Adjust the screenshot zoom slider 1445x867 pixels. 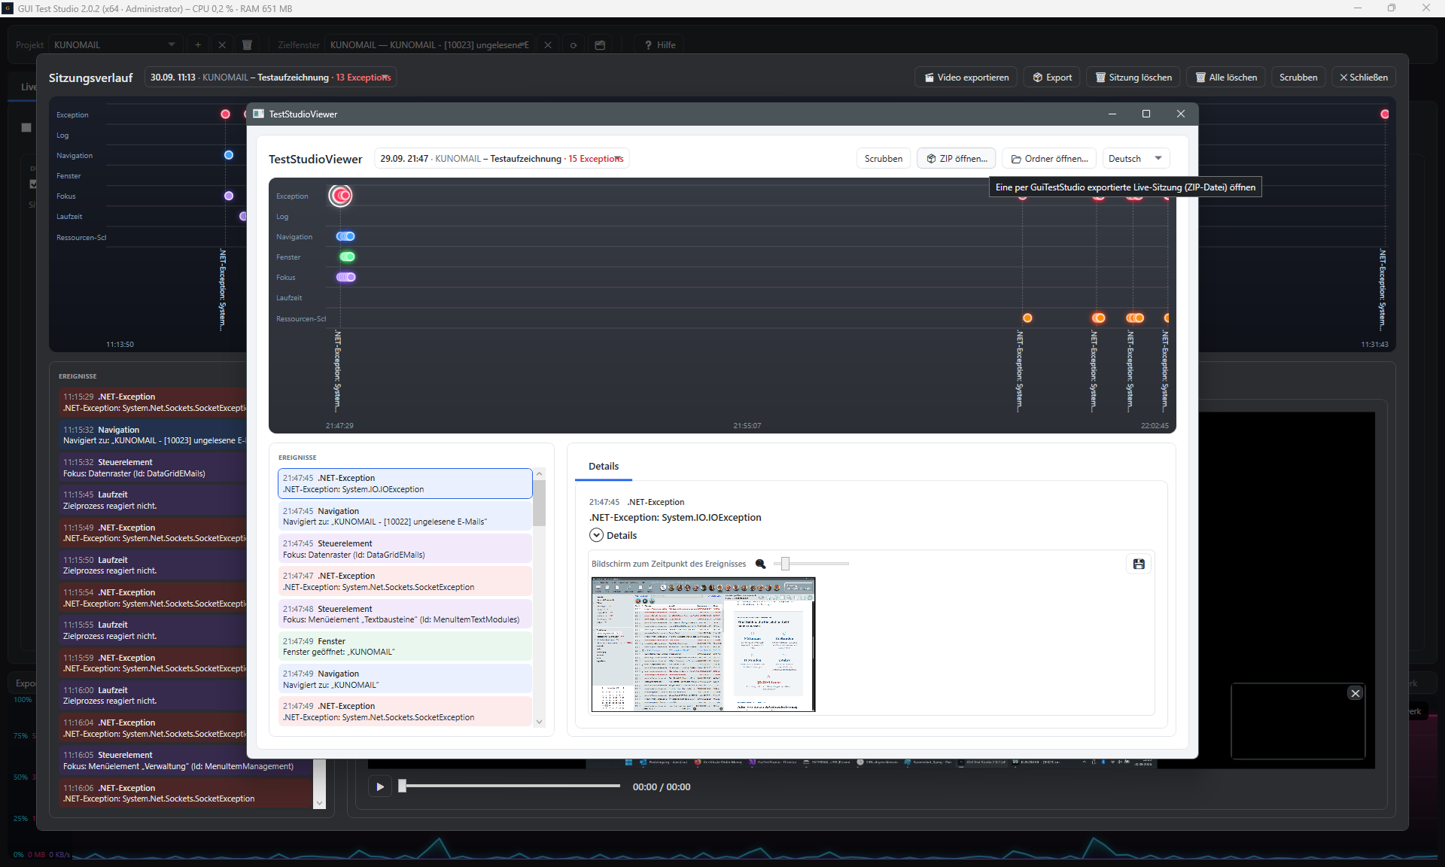coord(811,564)
